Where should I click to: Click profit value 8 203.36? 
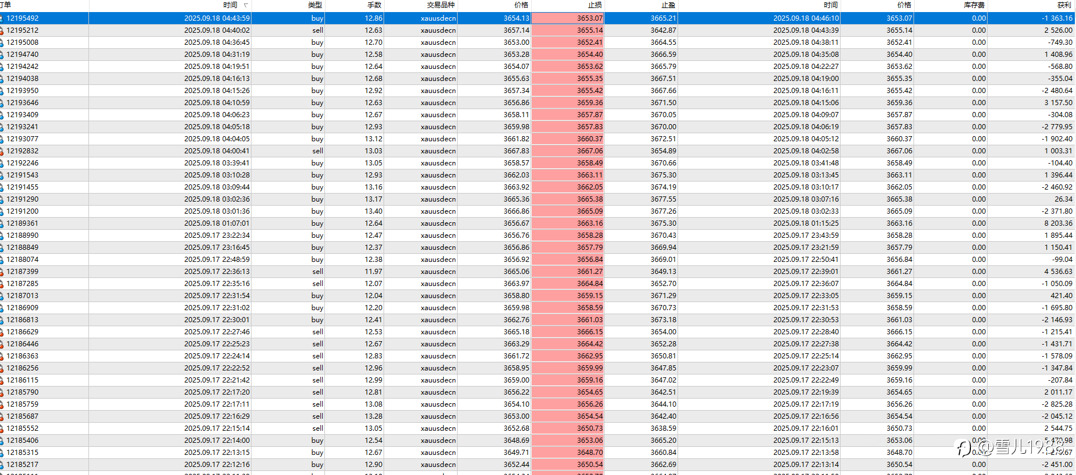click(x=1058, y=223)
